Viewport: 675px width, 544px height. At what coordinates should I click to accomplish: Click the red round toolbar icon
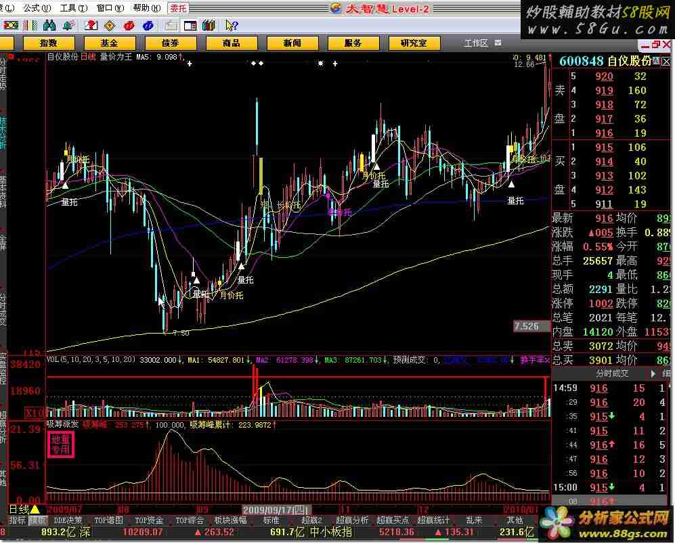point(129,26)
